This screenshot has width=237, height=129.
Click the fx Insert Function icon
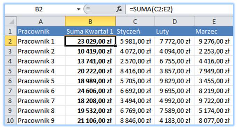(119, 9)
